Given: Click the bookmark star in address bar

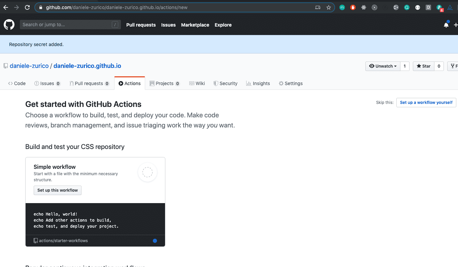Looking at the screenshot, I should coord(329,7).
